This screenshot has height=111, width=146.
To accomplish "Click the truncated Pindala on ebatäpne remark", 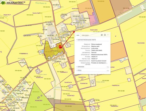I will tap(99, 63).
